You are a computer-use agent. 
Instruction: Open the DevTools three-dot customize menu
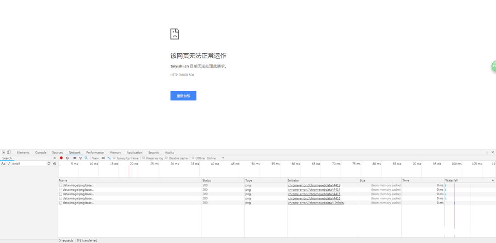(x=487, y=152)
